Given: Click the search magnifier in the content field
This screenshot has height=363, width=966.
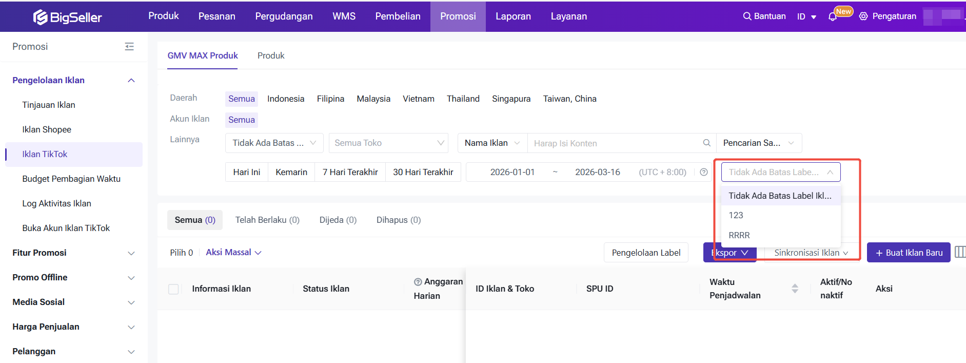Looking at the screenshot, I should [x=706, y=143].
